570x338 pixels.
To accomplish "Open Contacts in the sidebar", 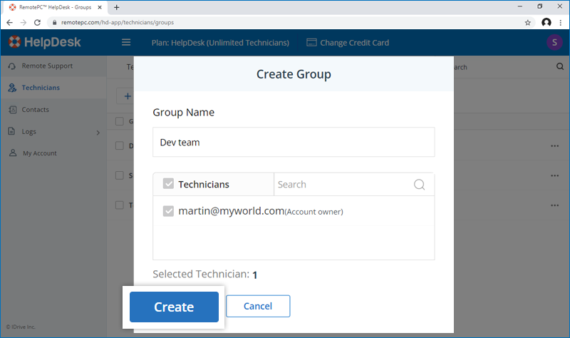I will click(36, 110).
